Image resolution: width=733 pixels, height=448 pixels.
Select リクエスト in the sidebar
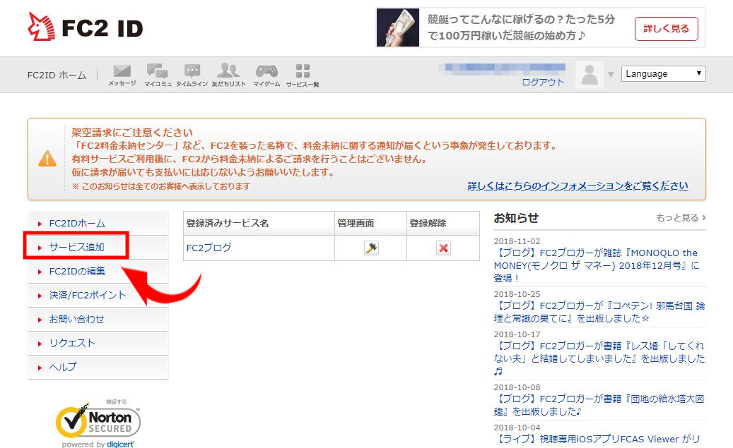pyautogui.click(x=98, y=343)
